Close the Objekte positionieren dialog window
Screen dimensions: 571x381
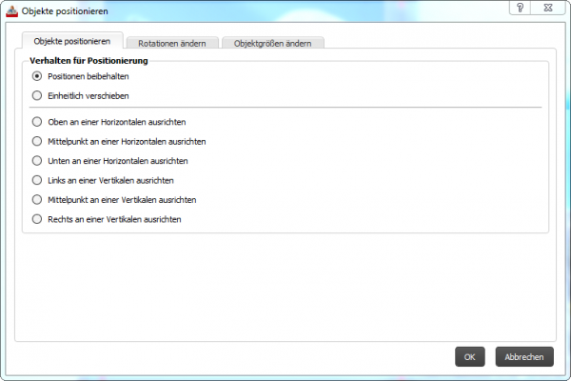(548, 8)
